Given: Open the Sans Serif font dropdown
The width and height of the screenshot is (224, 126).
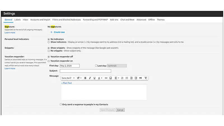Looking at the screenshot, I should pyautogui.click(x=68, y=78).
